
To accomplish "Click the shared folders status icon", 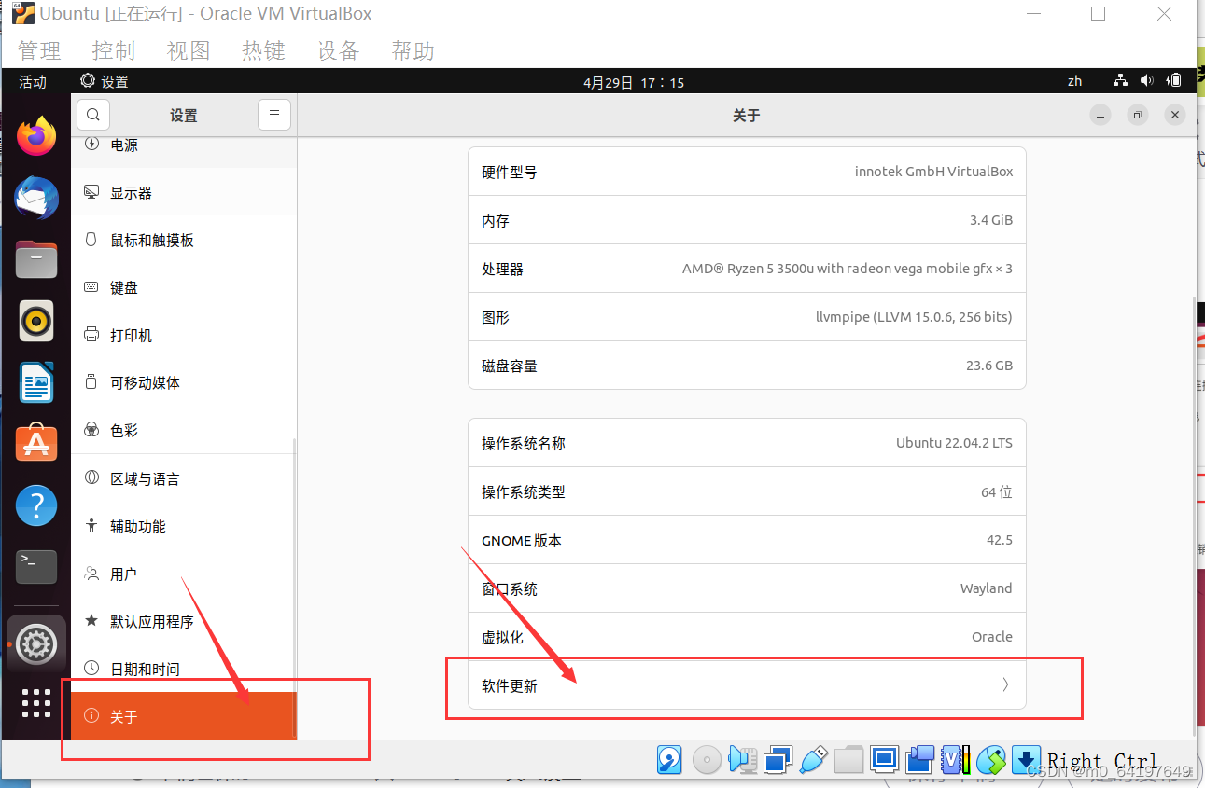I will (x=848, y=761).
